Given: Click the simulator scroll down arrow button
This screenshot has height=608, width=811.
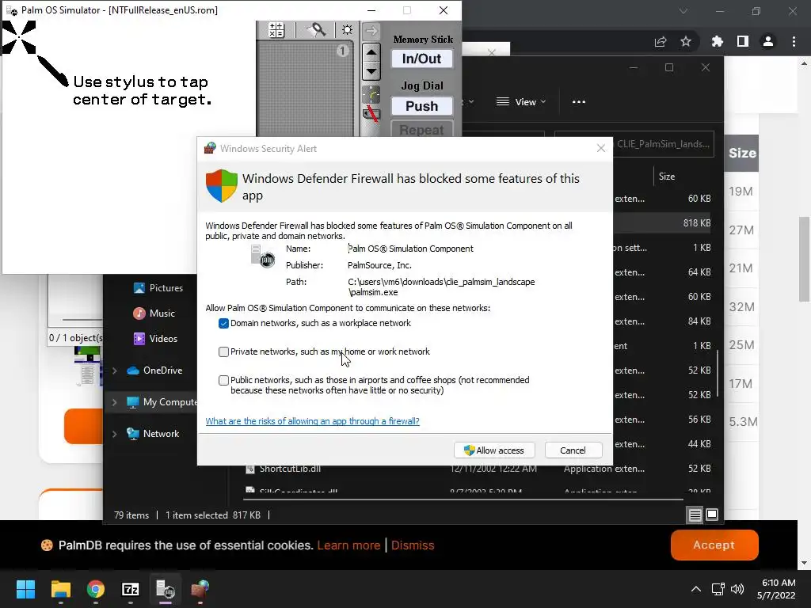Looking at the screenshot, I should 371,70.
